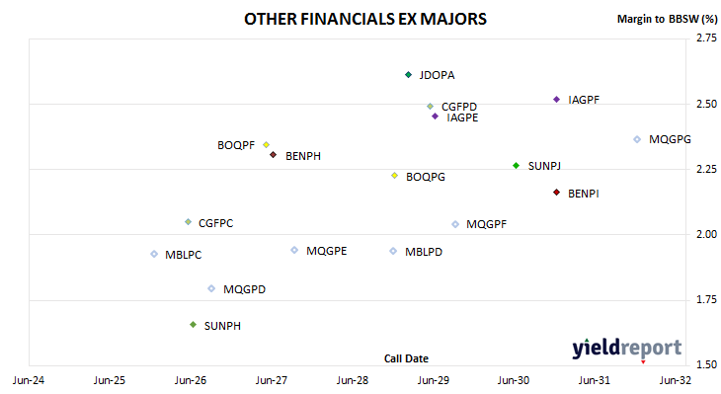Click the MQGPG hollow diamond marker
The width and height of the screenshot is (721, 394).
(637, 139)
